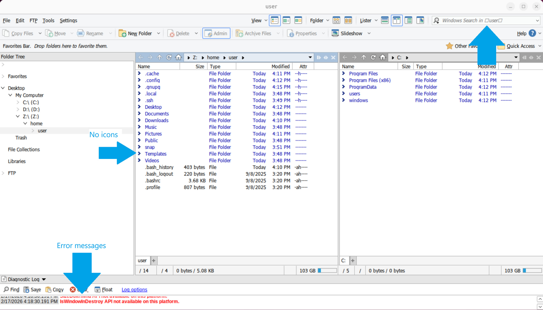Collapse the Z:\ drive tree node
Image resolution: width=543 pixels, height=310 pixels.
point(18,117)
